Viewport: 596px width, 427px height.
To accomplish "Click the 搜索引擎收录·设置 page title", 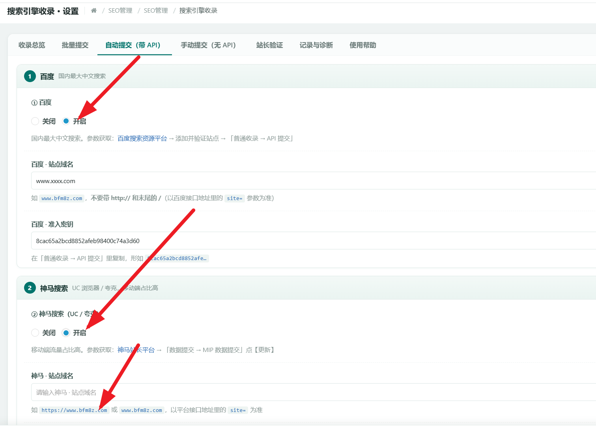I will [43, 11].
